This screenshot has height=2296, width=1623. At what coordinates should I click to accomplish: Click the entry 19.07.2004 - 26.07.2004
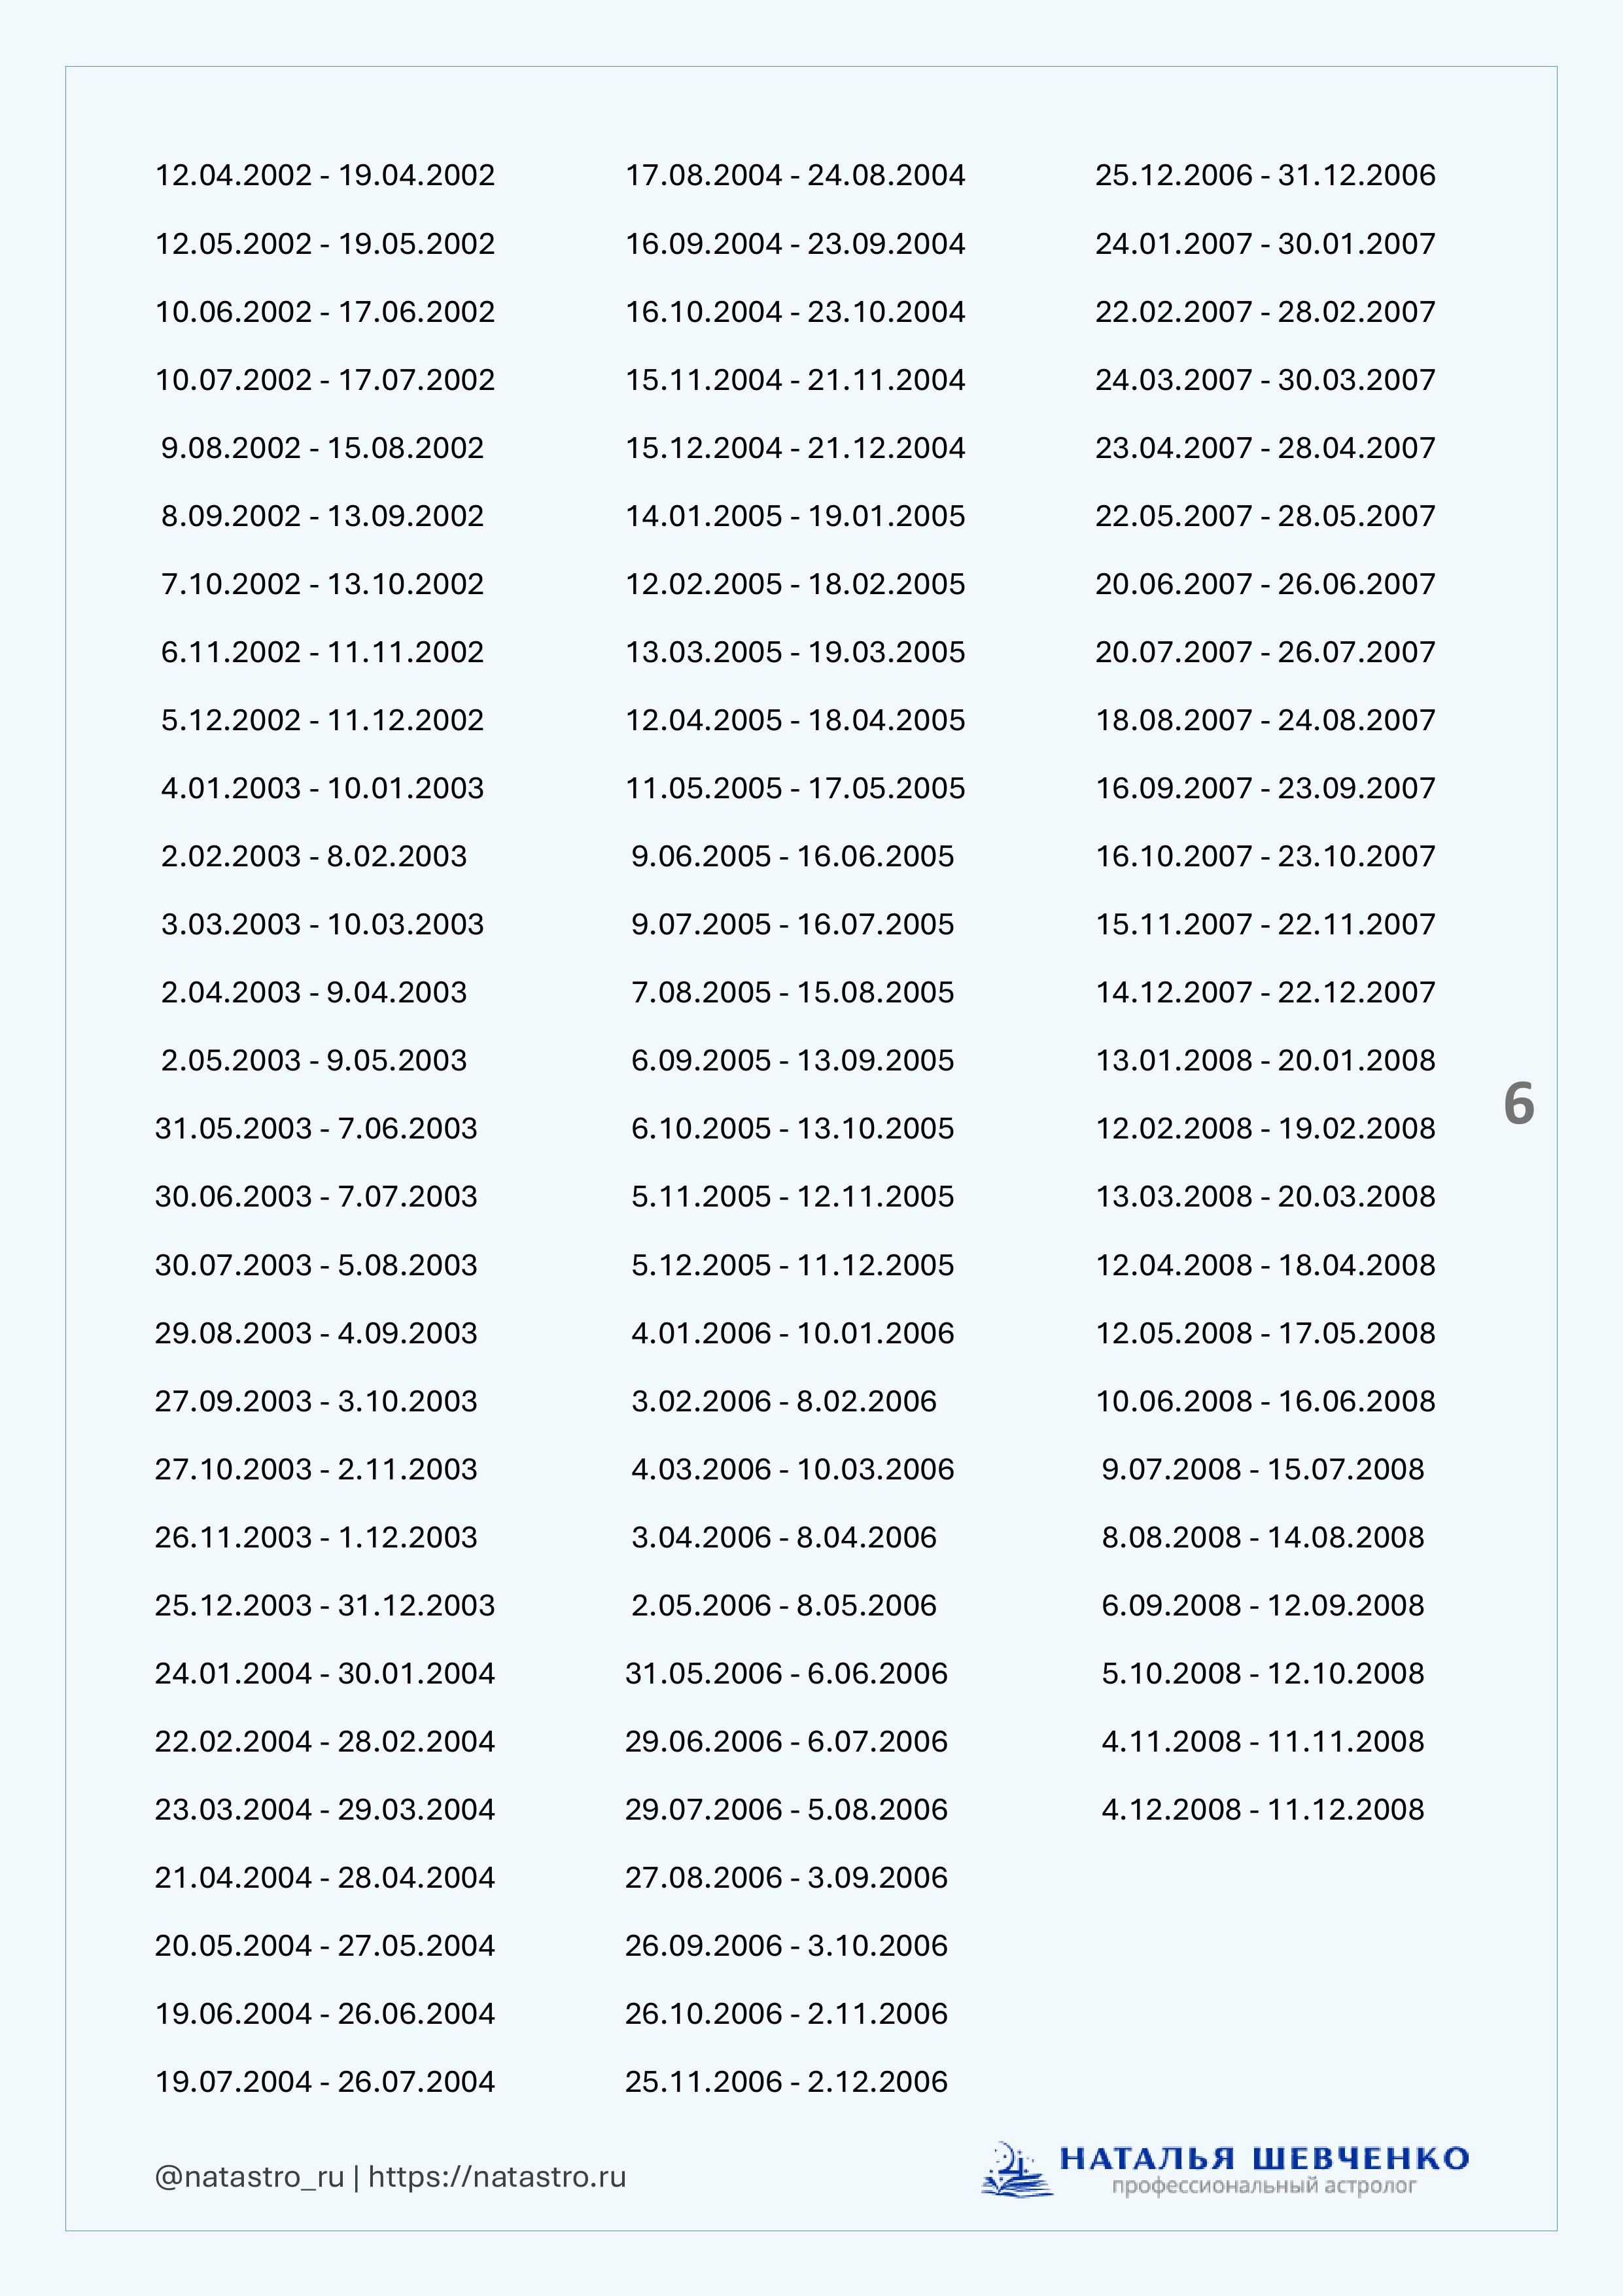(325, 2081)
